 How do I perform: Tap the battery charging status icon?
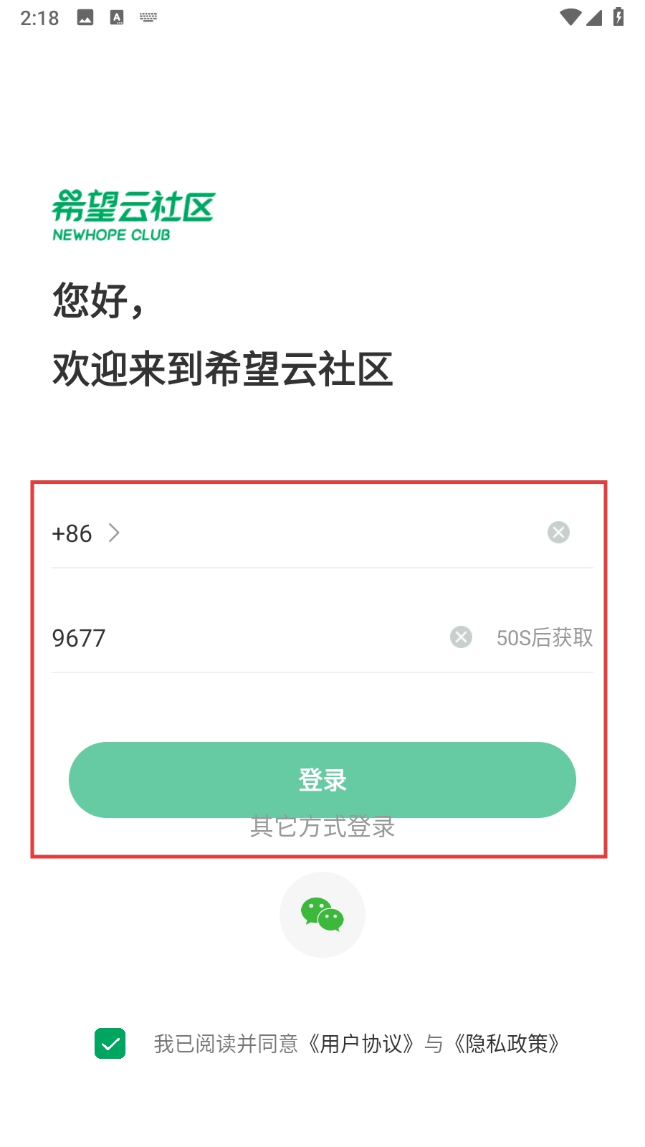point(618,16)
